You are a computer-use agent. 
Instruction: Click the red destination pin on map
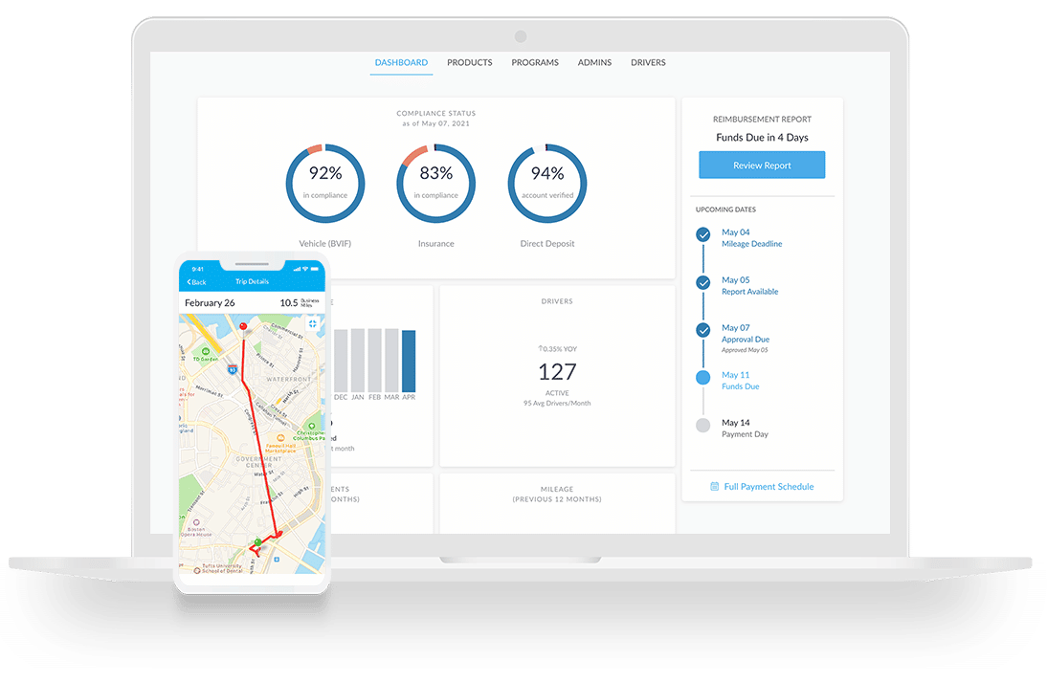(243, 327)
